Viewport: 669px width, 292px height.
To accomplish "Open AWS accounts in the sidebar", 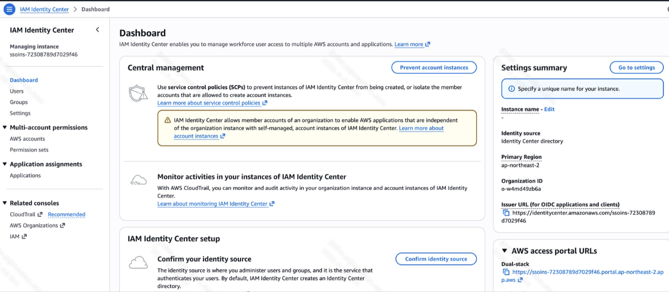I will [x=27, y=139].
